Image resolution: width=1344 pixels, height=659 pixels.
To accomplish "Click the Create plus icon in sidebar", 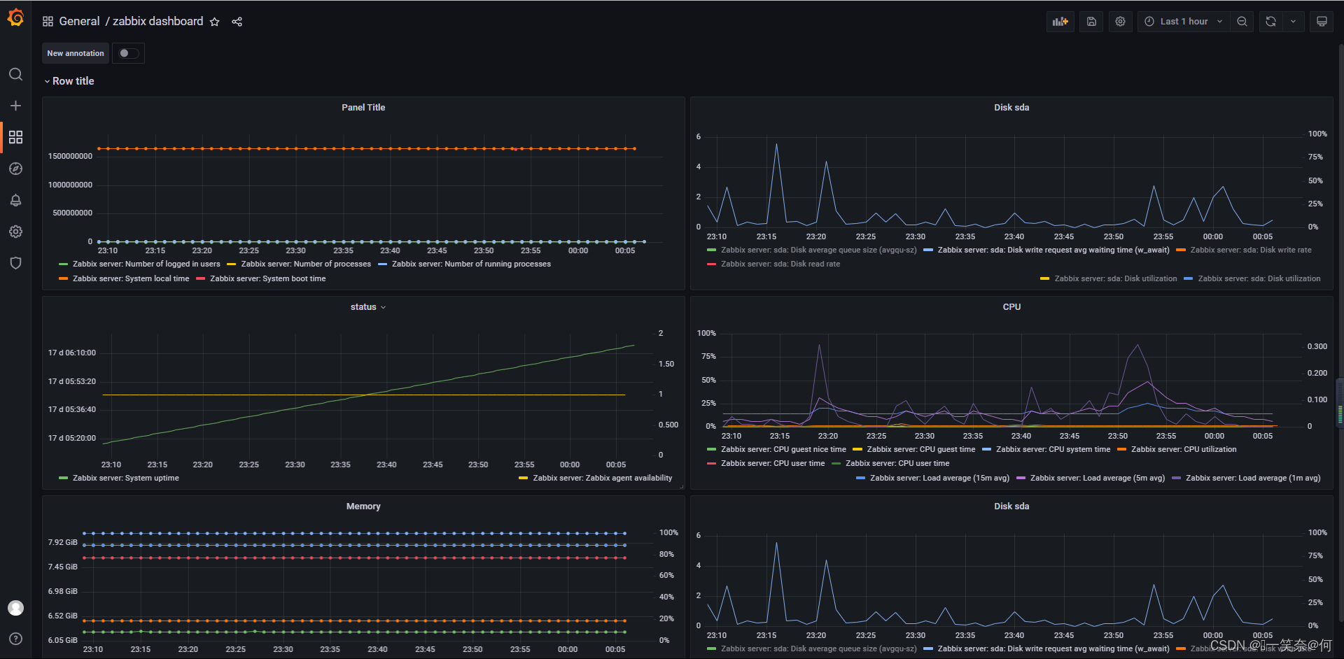I will pyautogui.click(x=15, y=106).
